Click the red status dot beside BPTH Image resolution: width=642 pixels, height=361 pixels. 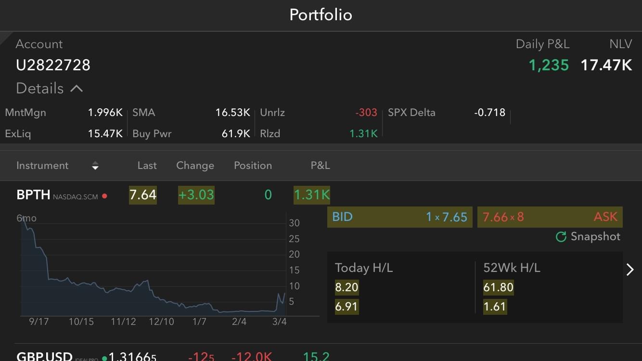(x=104, y=196)
